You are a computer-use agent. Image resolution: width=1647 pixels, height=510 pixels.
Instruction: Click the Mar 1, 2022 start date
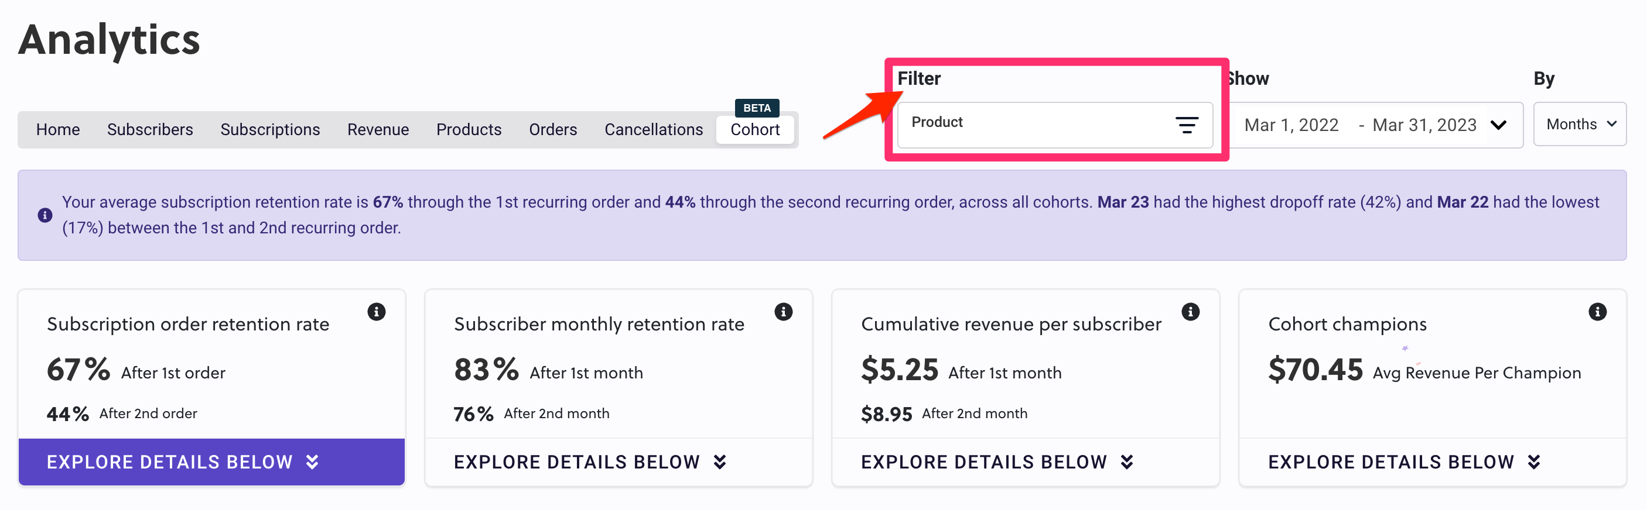1291,125
